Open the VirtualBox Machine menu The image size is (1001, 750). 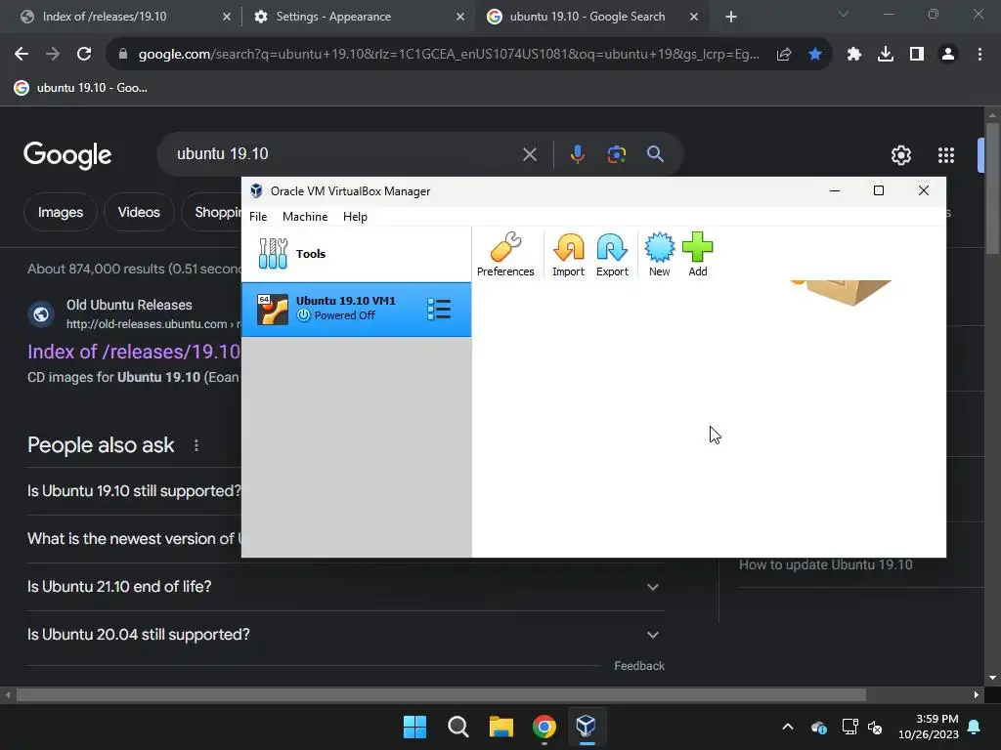(x=305, y=217)
